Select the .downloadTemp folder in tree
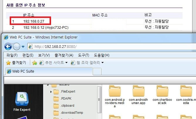The width and height of the screenshot is (196, 119). pyautogui.click(x=72, y=113)
